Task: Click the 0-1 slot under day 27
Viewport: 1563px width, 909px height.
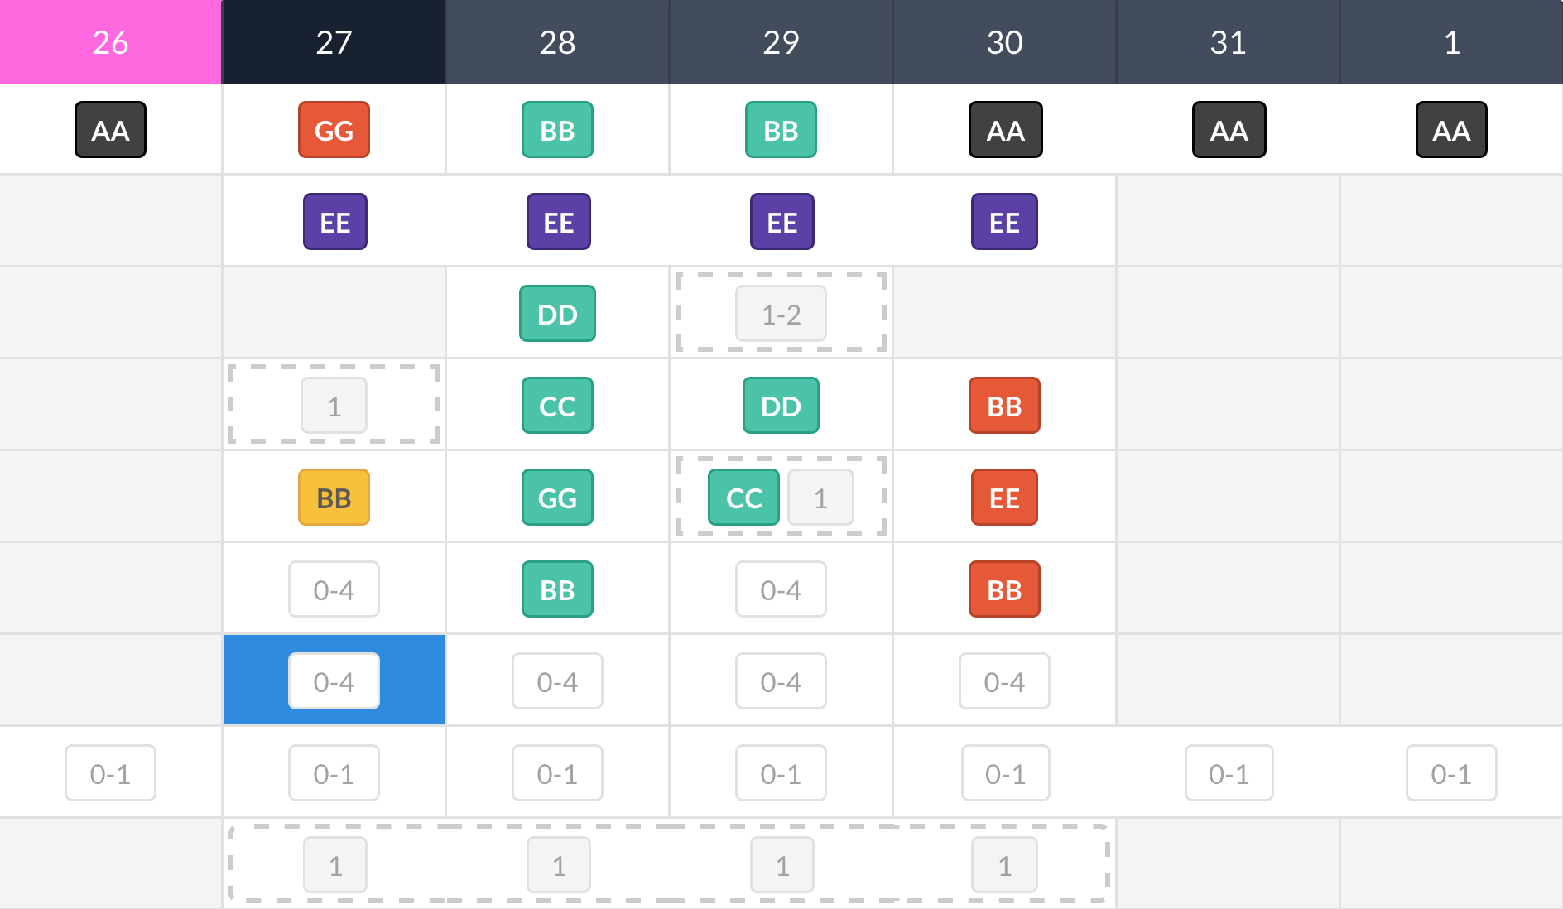Action: click(x=334, y=773)
